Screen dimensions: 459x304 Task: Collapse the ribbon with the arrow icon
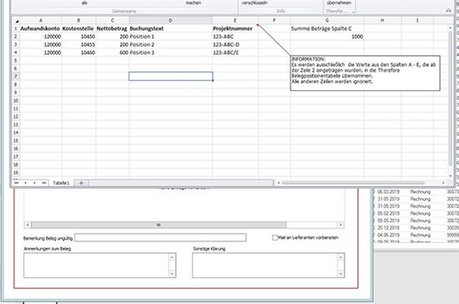point(449,10)
